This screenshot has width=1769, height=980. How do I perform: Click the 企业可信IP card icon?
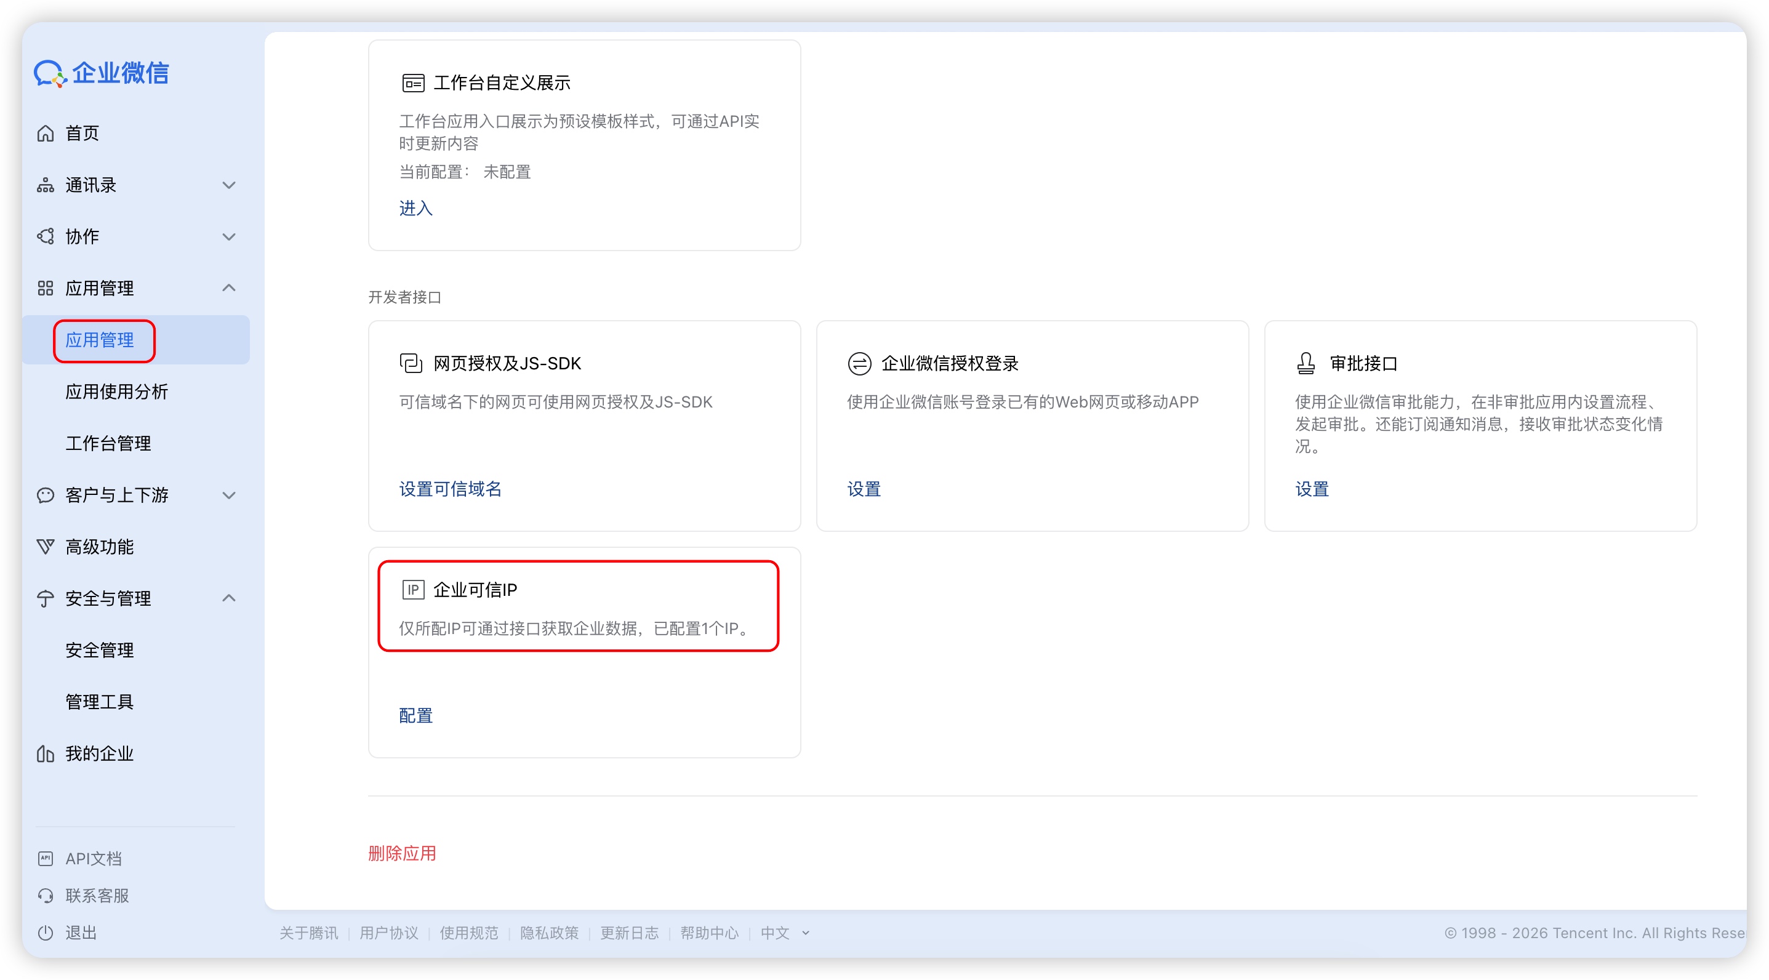(x=413, y=589)
